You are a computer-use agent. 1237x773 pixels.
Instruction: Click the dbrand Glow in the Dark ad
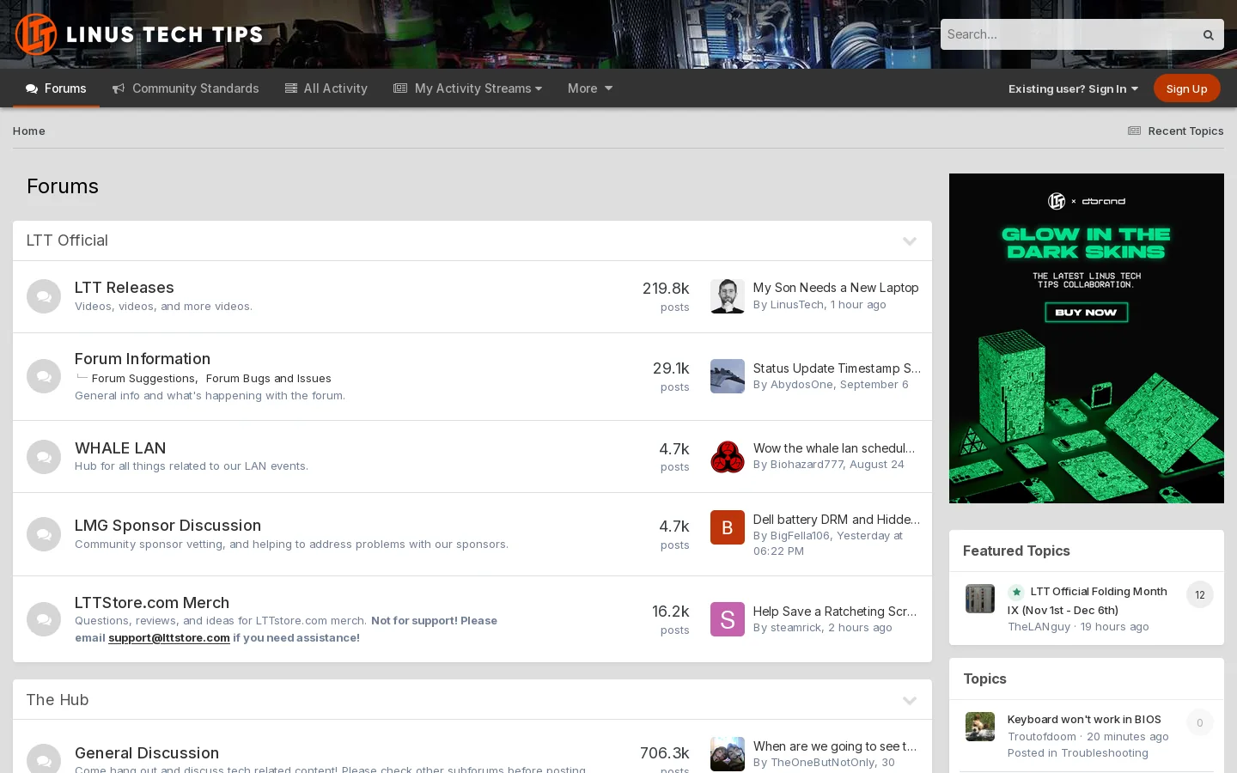coord(1087,338)
